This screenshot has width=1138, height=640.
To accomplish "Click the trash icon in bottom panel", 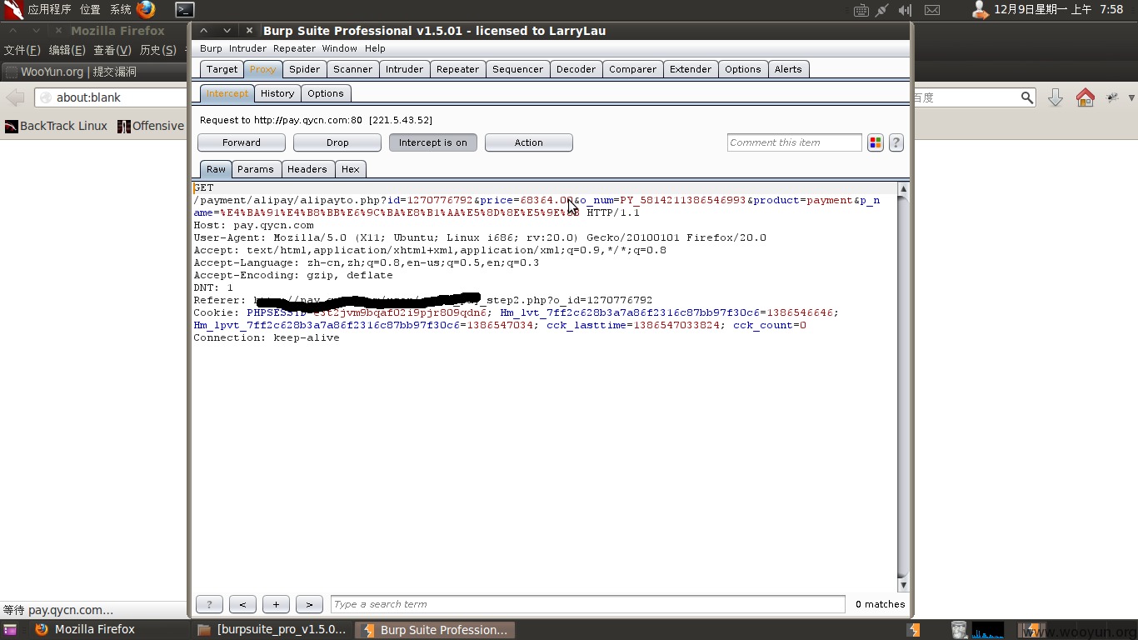I will [959, 630].
